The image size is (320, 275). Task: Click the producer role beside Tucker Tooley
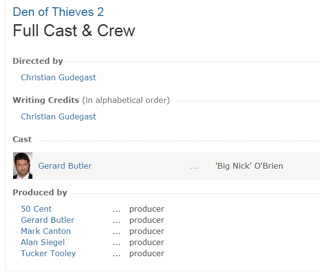coord(147,253)
